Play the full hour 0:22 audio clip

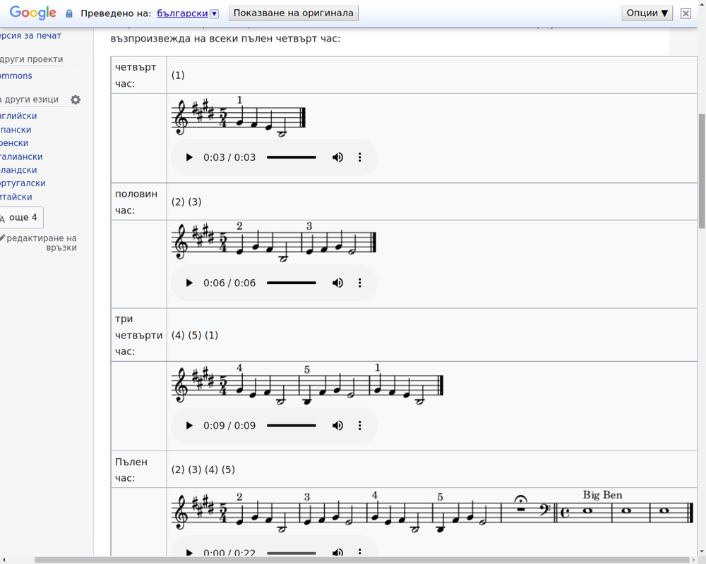[x=189, y=553]
